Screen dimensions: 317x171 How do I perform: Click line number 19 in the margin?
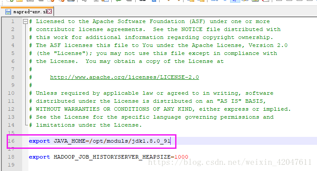[x=11, y=165]
